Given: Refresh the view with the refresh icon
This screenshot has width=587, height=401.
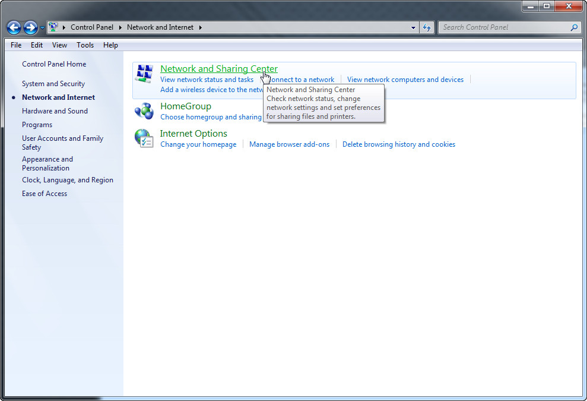Looking at the screenshot, I should (x=426, y=27).
